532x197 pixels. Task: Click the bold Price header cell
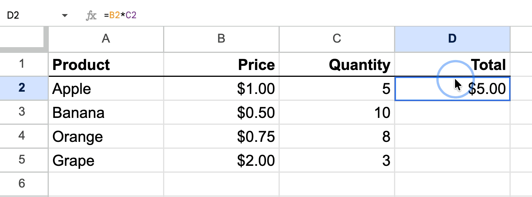coord(221,65)
